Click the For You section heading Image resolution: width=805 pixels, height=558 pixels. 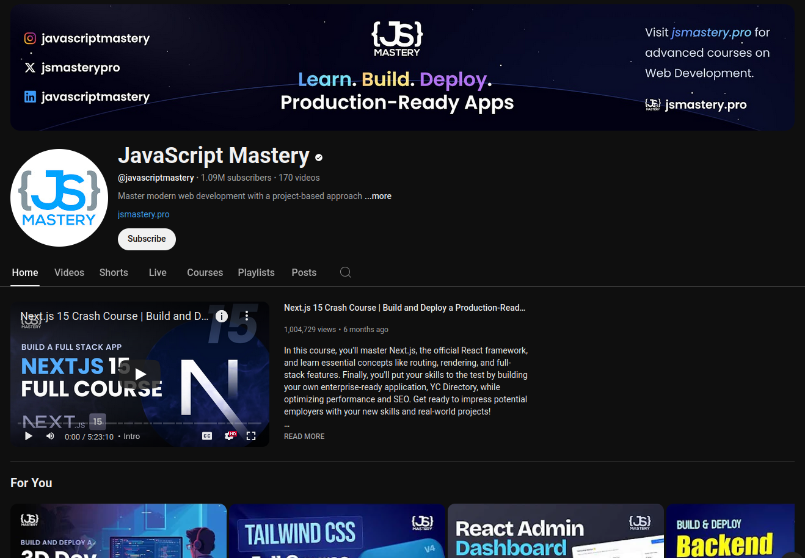pyautogui.click(x=31, y=483)
